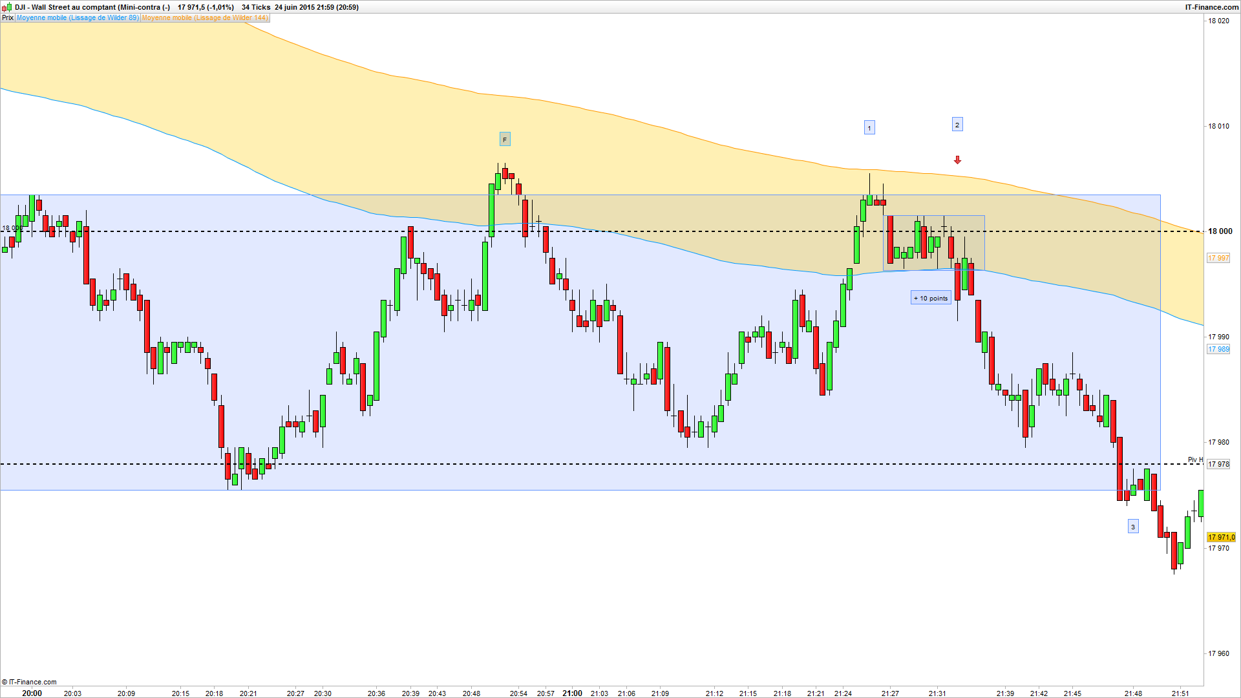The height and width of the screenshot is (698, 1241).
Task: Click the 17 997 orange average price tag
Action: click(x=1218, y=258)
